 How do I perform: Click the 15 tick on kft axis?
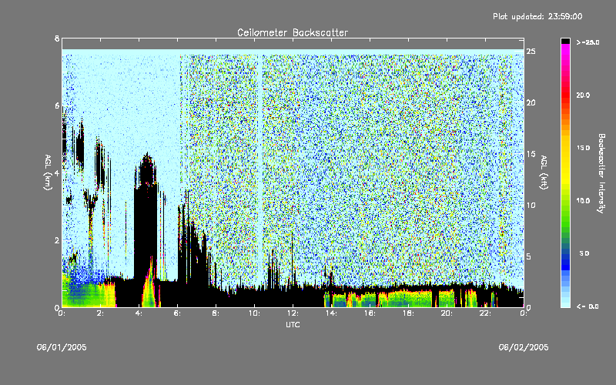(x=531, y=154)
